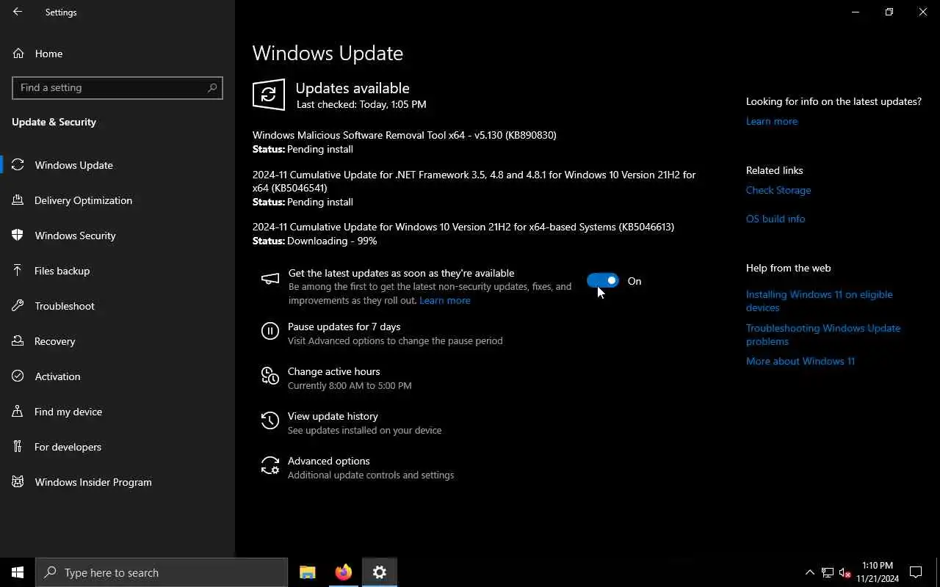The height and width of the screenshot is (587, 940).
Task: Select Windows Update sync icon in sidebar
Action: (18, 165)
